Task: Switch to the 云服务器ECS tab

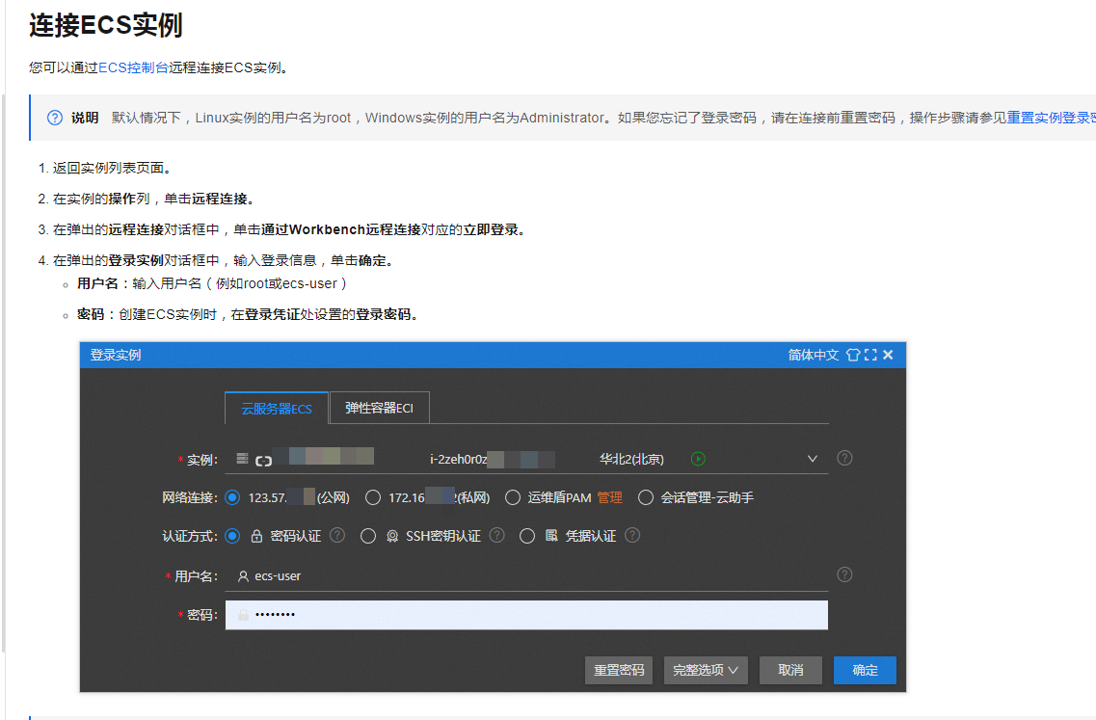Action: (277, 409)
